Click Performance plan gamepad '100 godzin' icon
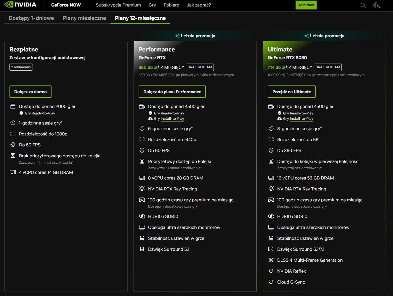The image size is (393, 296). tap(142, 200)
